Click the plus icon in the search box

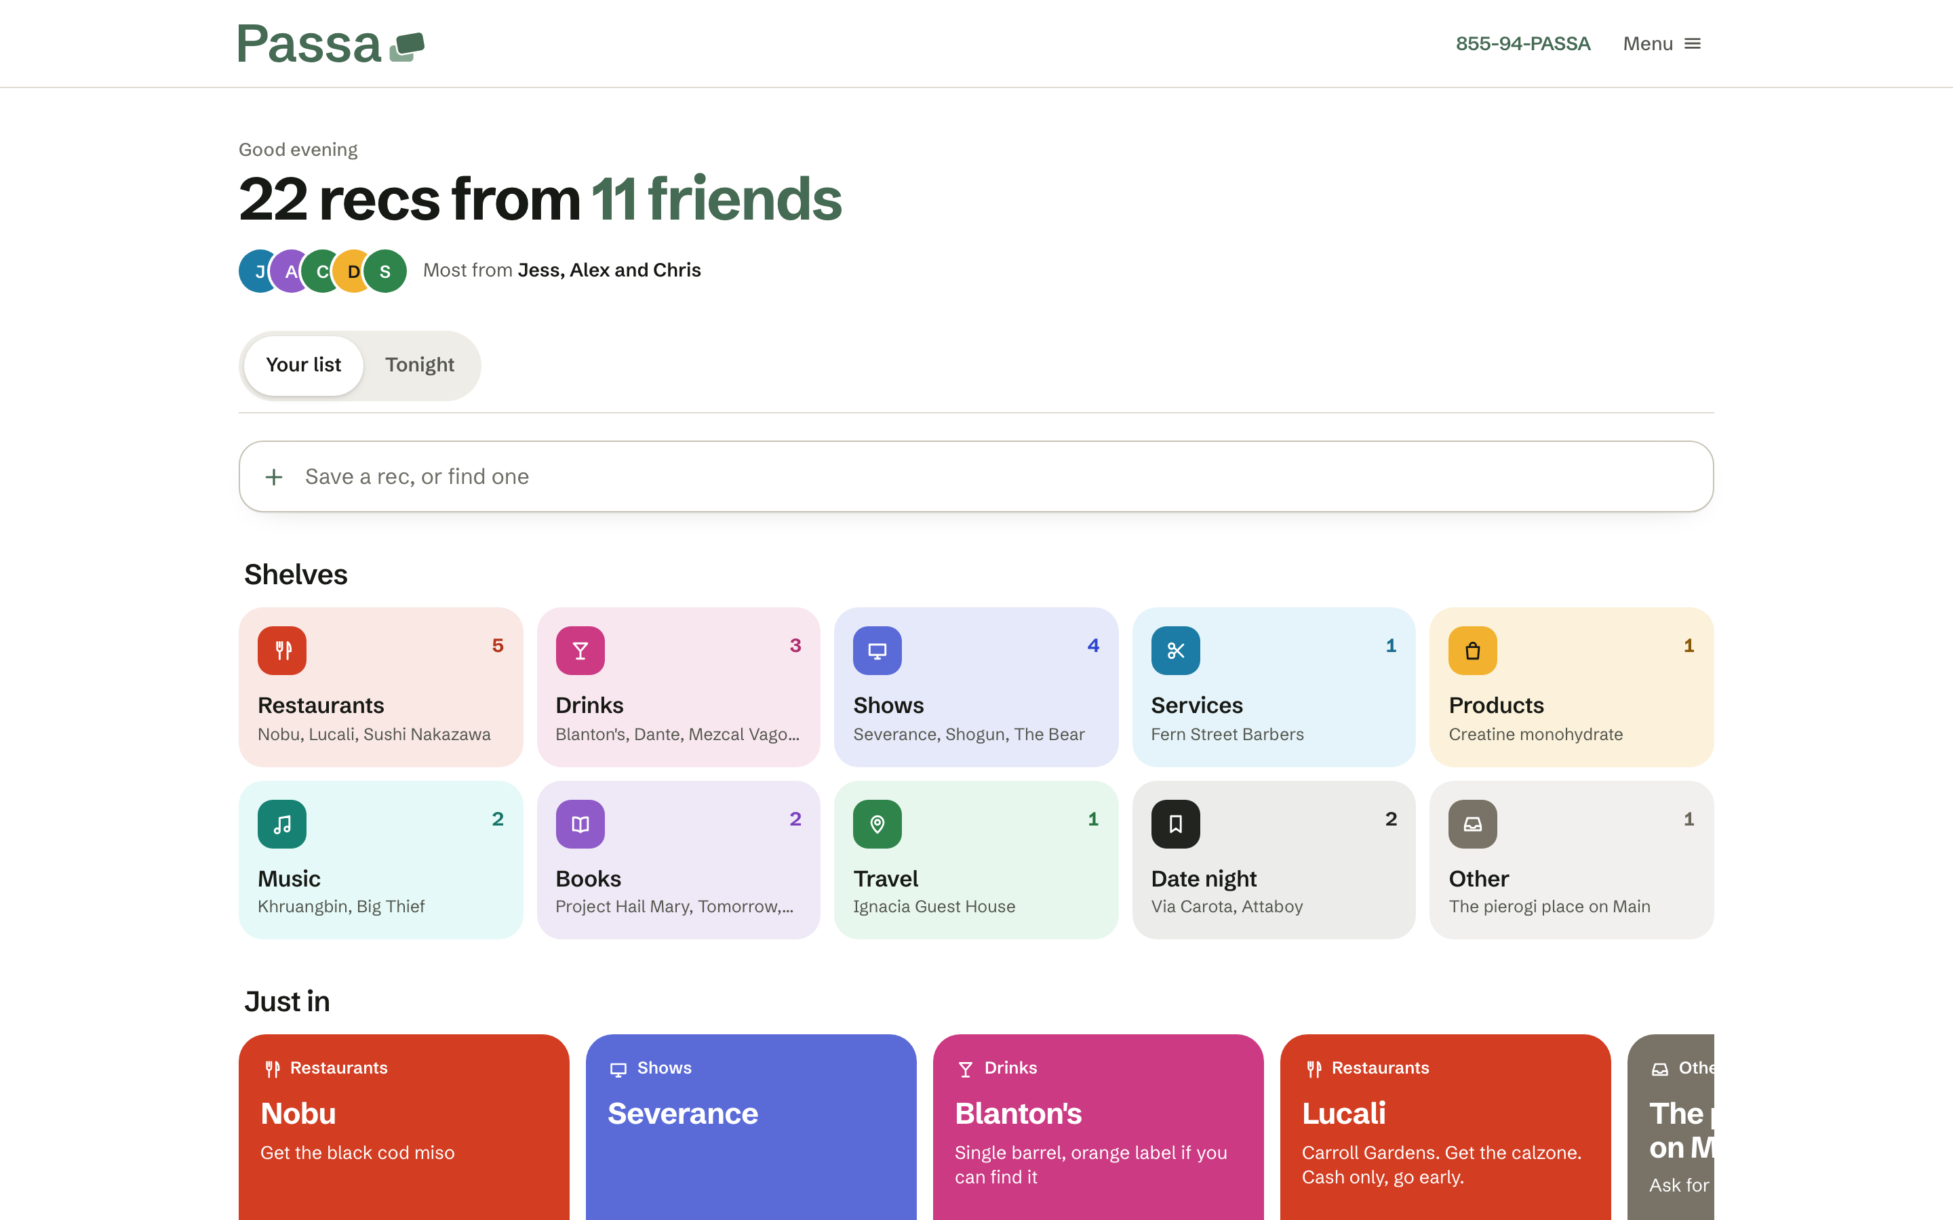tap(275, 477)
